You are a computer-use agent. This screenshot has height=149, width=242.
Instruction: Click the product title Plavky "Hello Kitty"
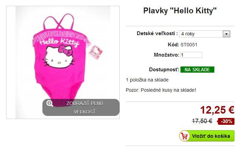[180, 11]
